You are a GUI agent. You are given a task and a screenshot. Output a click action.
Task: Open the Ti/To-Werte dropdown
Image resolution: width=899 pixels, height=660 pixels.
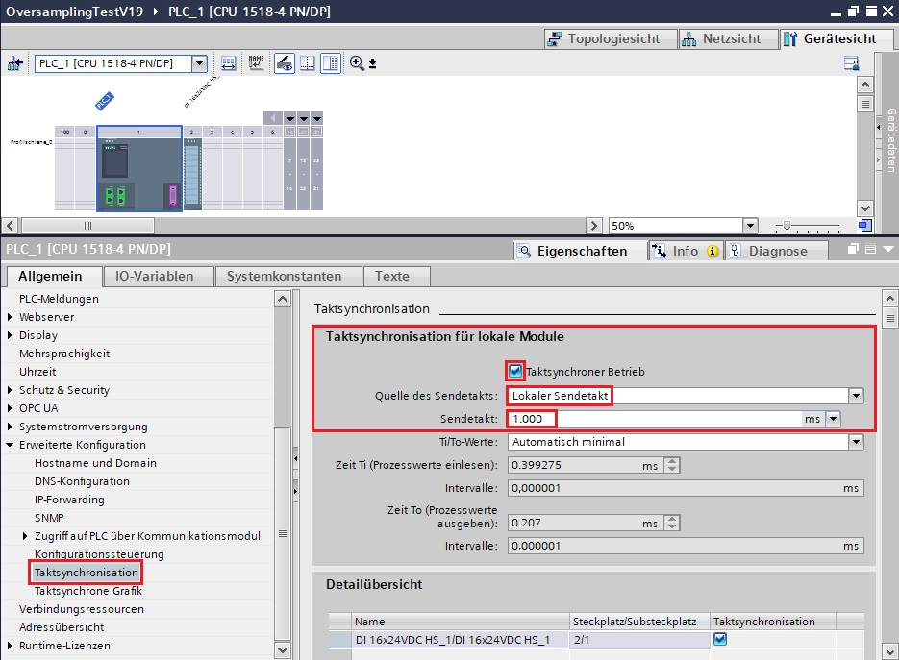856,442
